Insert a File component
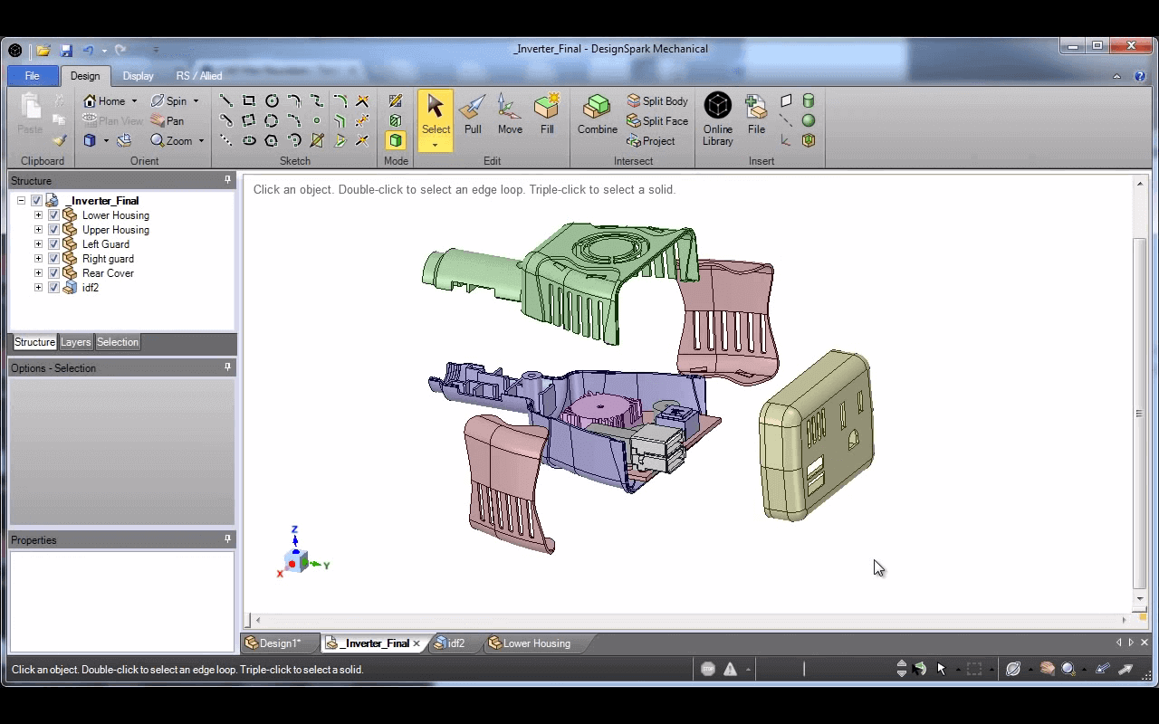1159x724 pixels. click(x=756, y=115)
